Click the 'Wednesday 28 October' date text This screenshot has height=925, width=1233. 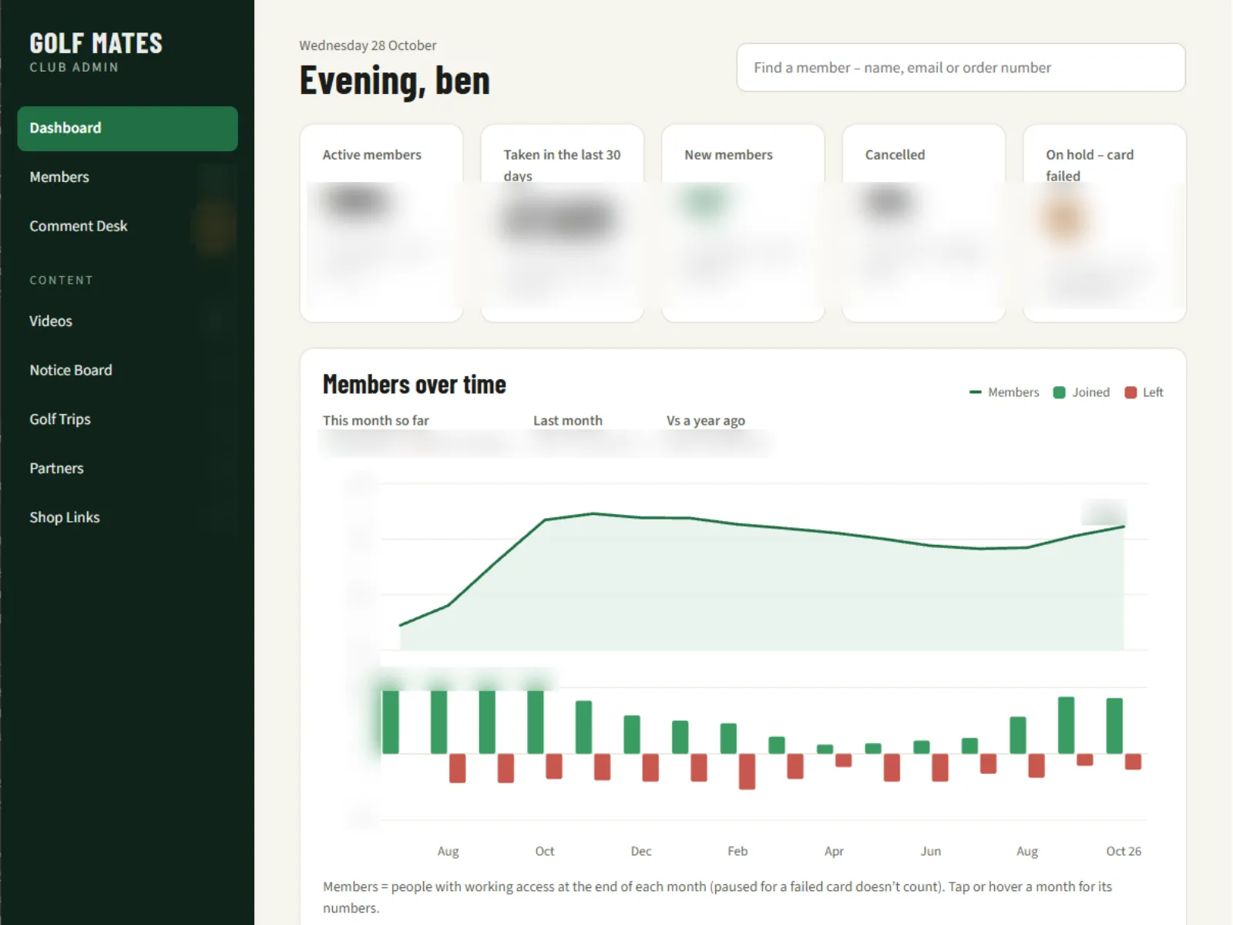[368, 45]
